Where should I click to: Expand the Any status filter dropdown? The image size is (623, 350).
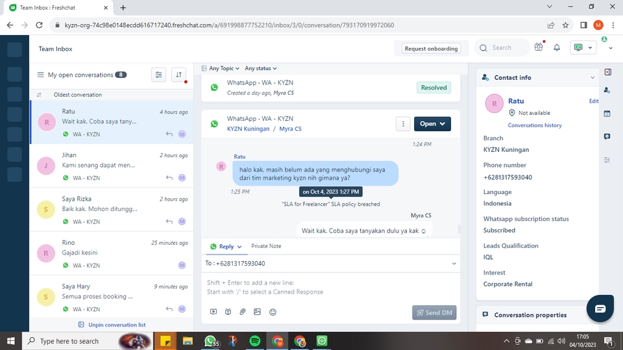pos(261,68)
